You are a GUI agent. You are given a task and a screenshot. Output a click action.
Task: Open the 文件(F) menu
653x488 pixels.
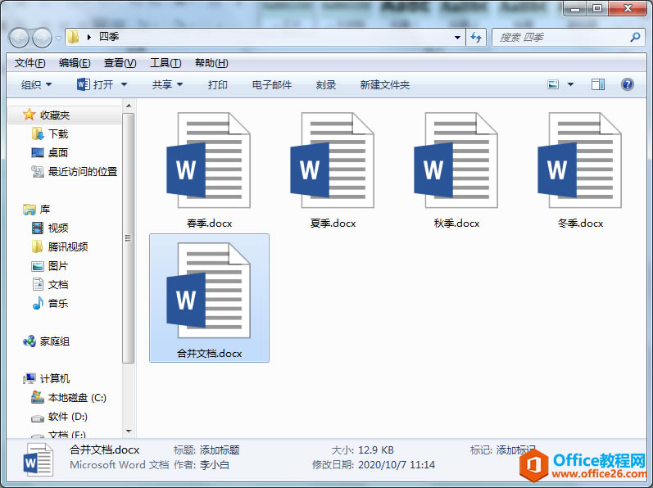[29, 63]
